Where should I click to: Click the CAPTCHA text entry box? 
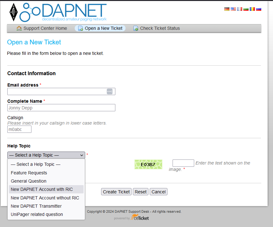point(183,163)
